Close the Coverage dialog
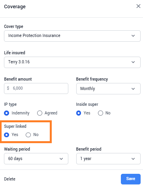 coord(138,6)
